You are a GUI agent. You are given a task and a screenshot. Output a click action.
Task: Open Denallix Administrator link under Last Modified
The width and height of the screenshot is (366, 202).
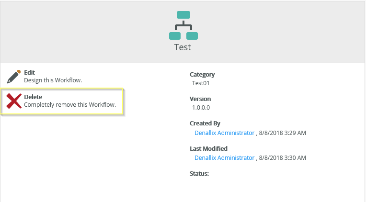(x=224, y=157)
